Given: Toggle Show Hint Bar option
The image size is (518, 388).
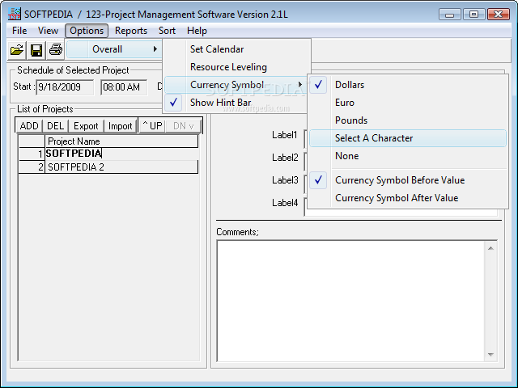Looking at the screenshot, I should tap(236, 103).
